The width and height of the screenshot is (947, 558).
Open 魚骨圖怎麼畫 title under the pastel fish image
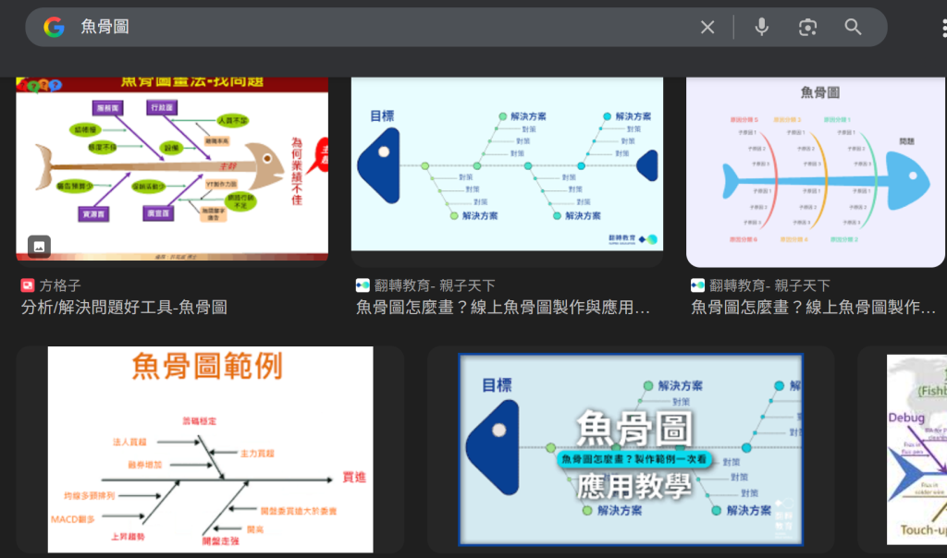pos(818,308)
